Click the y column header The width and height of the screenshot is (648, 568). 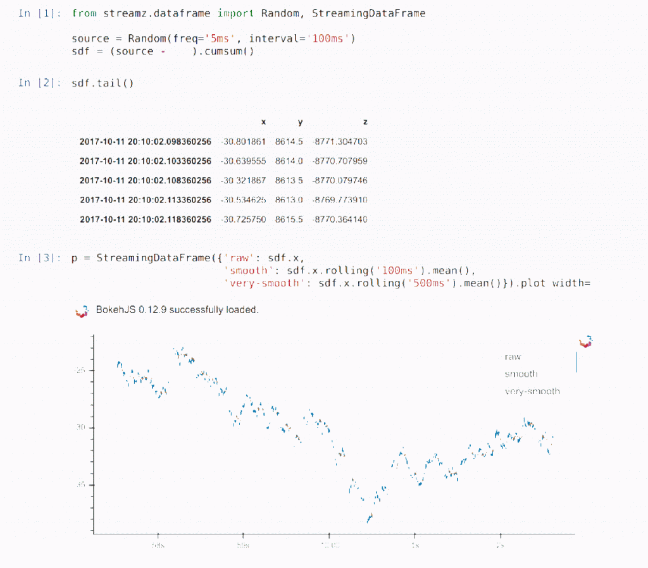click(300, 122)
